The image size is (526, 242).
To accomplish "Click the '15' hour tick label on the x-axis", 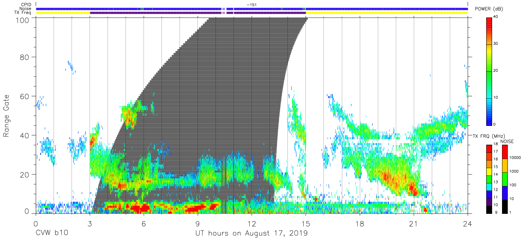I will (x=306, y=224).
